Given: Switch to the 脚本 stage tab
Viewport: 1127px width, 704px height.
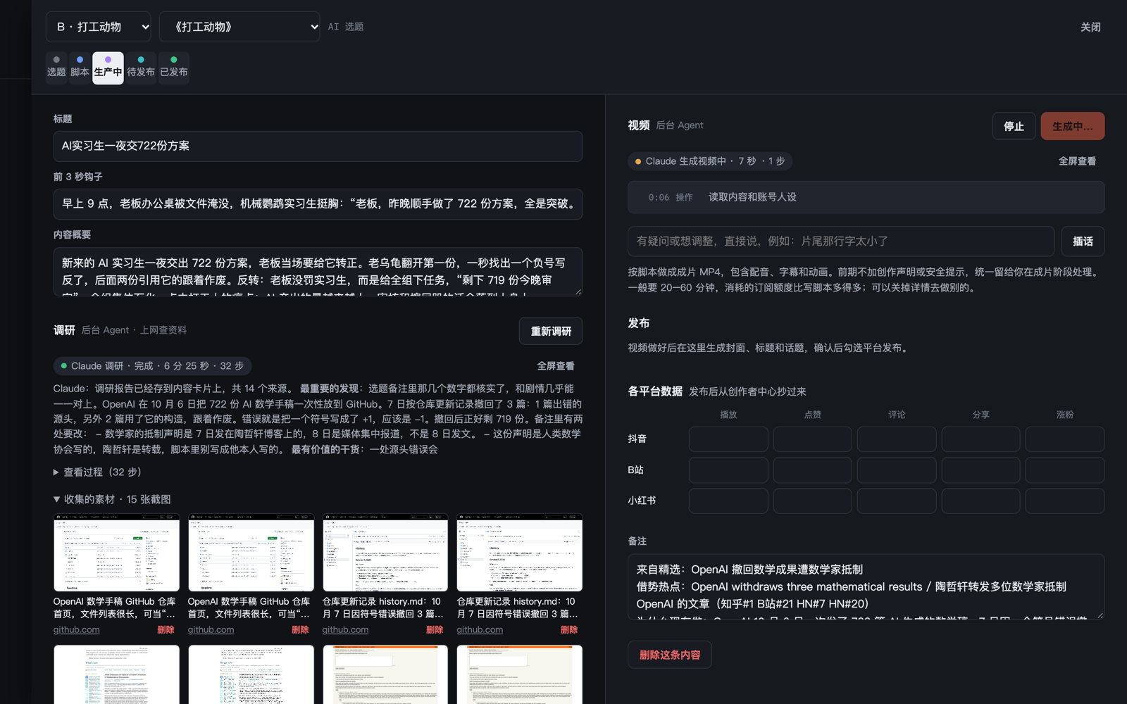Looking at the screenshot, I should (80, 68).
